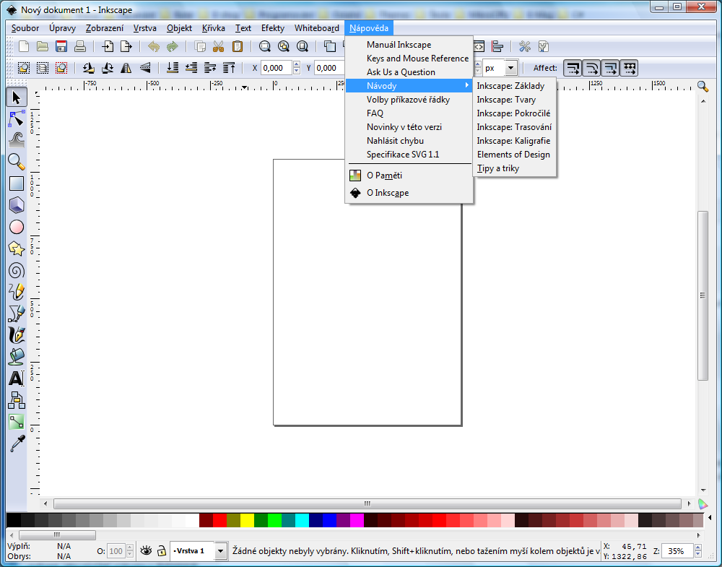Image resolution: width=722 pixels, height=567 pixels.
Task: Open the color palette menu arrow
Action: pos(710,518)
